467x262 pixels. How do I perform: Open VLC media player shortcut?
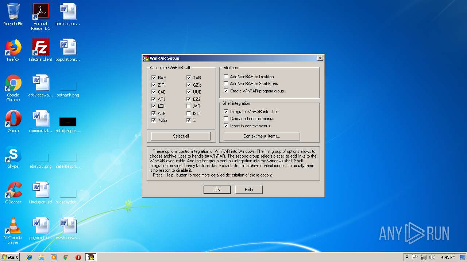[13, 231]
